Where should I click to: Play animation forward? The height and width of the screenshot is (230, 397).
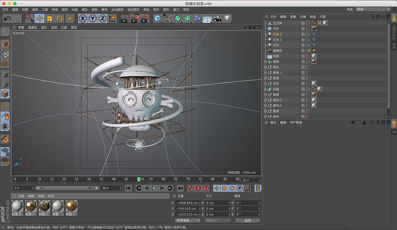coord(154,188)
